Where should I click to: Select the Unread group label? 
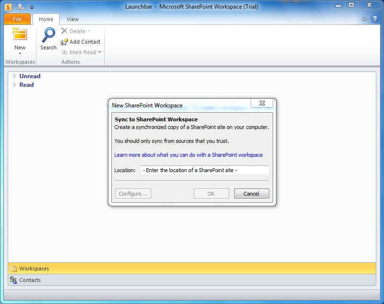(x=30, y=76)
